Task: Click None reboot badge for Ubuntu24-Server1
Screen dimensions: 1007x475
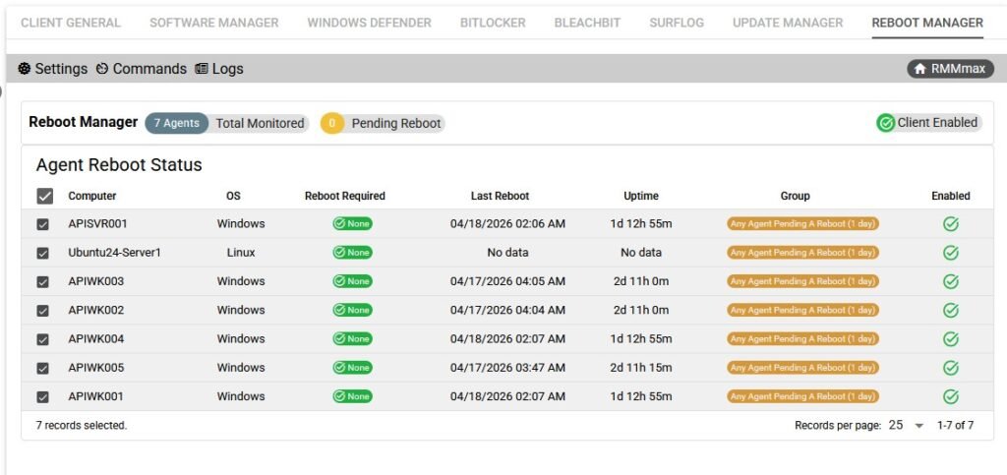Action: pos(352,253)
